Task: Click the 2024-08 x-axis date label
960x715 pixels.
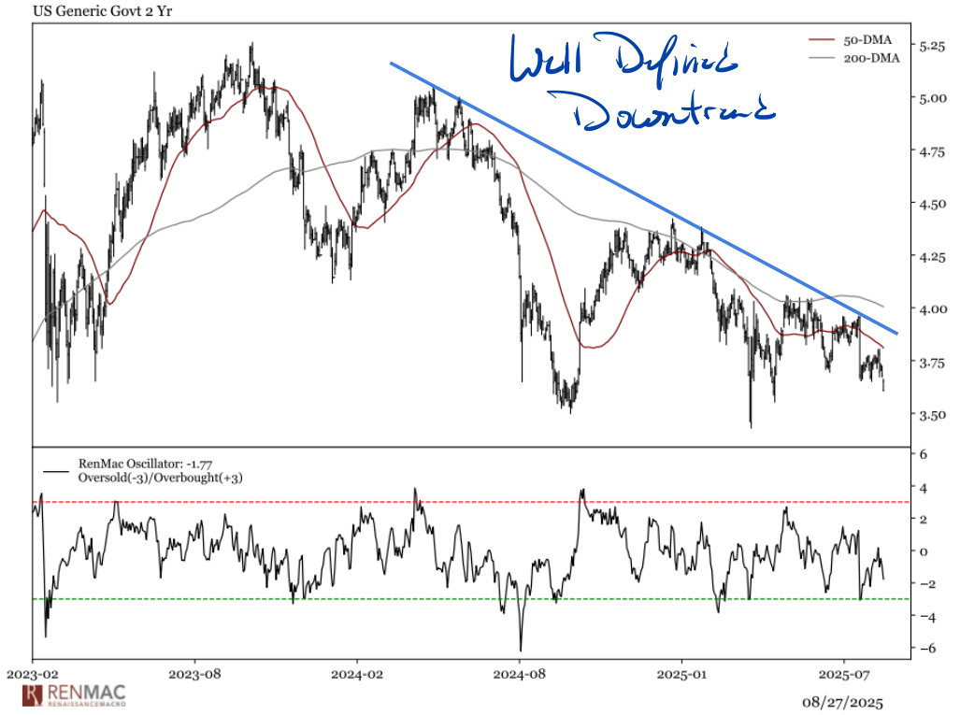Action: [x=521, y=673]
